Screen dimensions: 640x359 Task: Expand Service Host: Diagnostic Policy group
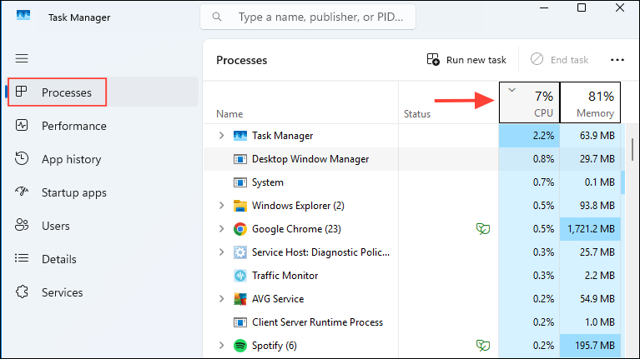pyautogui.click(x=222, y=252)
